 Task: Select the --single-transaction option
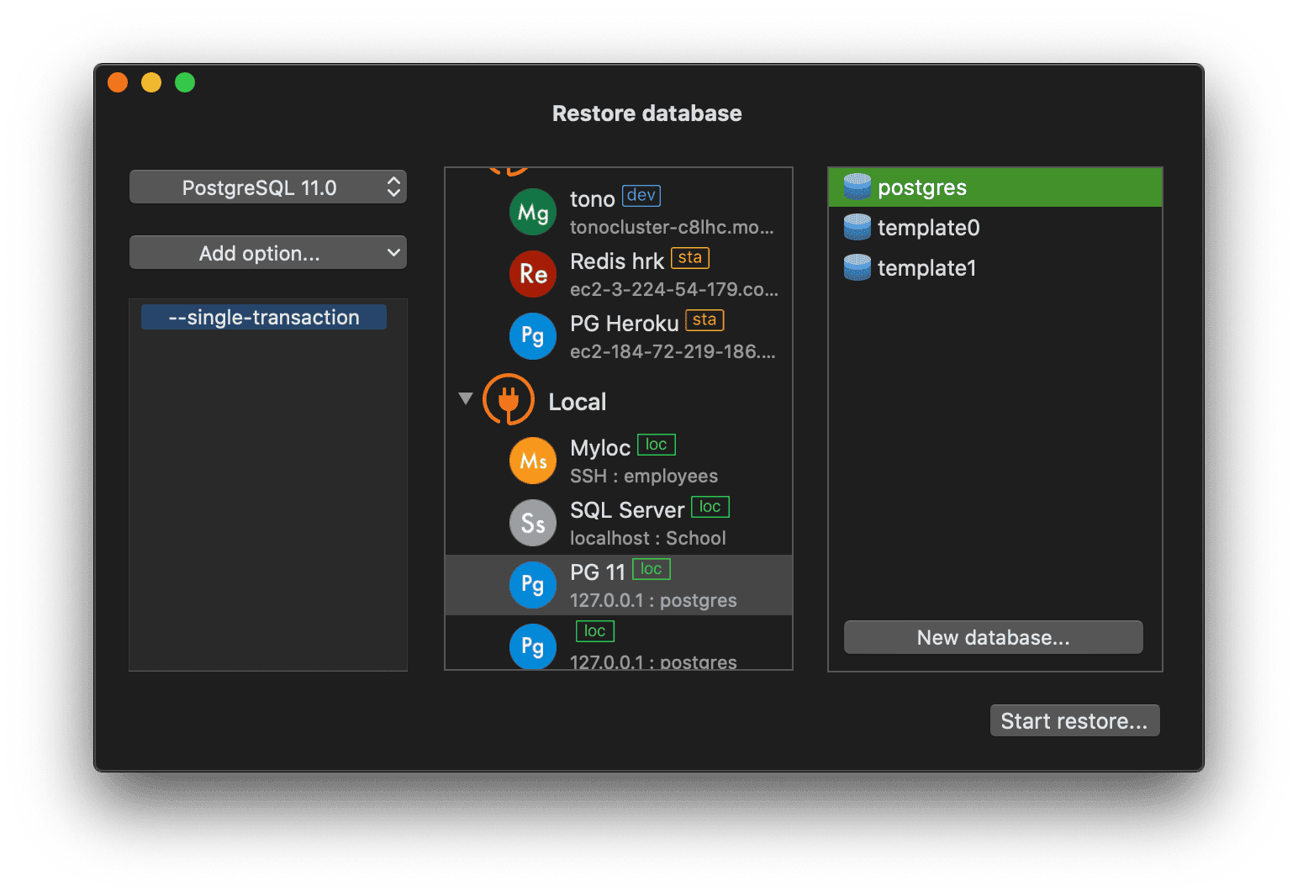pos(264,317)
